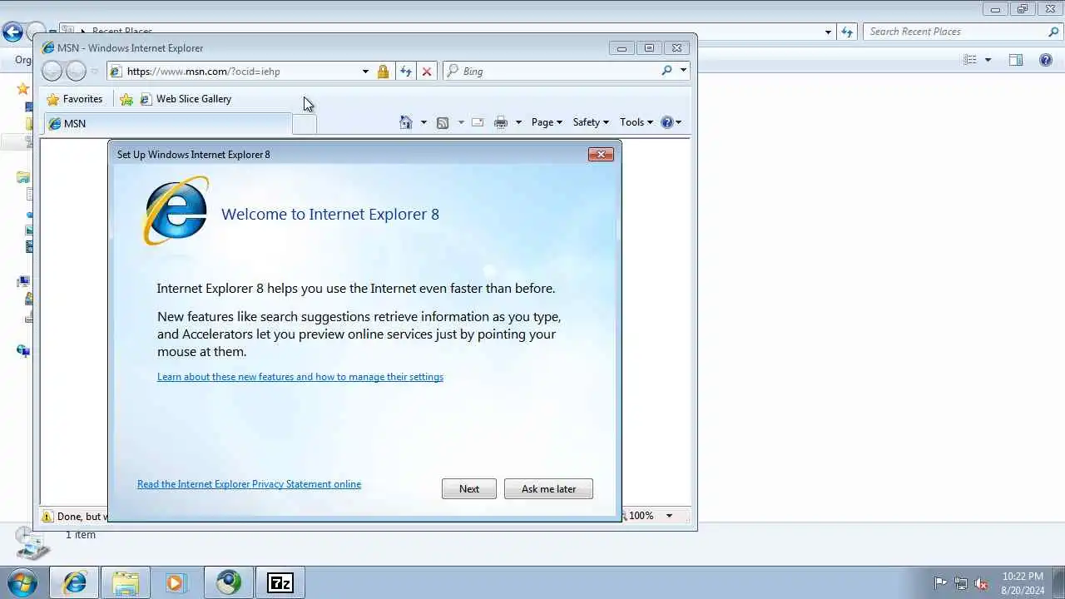Open the Windows Start menu
Viewport: 1065px width, 599px height.
coord(22,582)
